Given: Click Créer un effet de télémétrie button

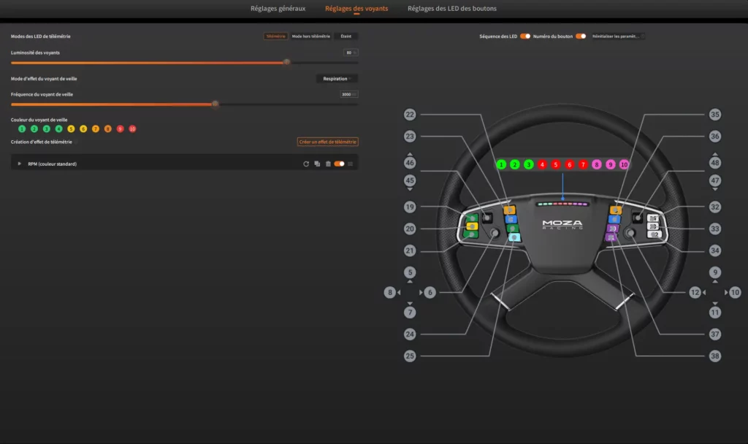Looking at the screenshot, I should 327,142.
